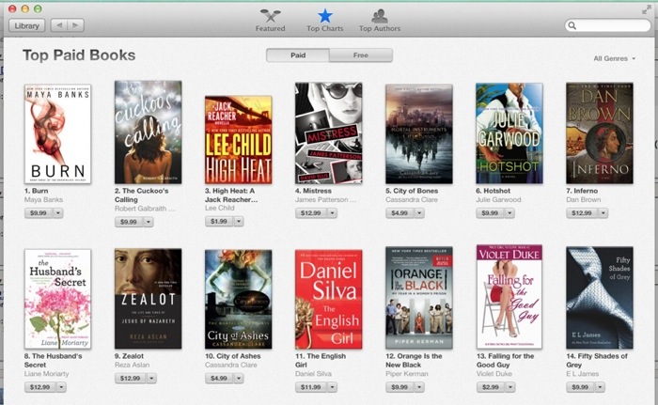This screenshot has width=658, height=405.
Task: Open the High Heat book cover
Action: click(239, 140)
